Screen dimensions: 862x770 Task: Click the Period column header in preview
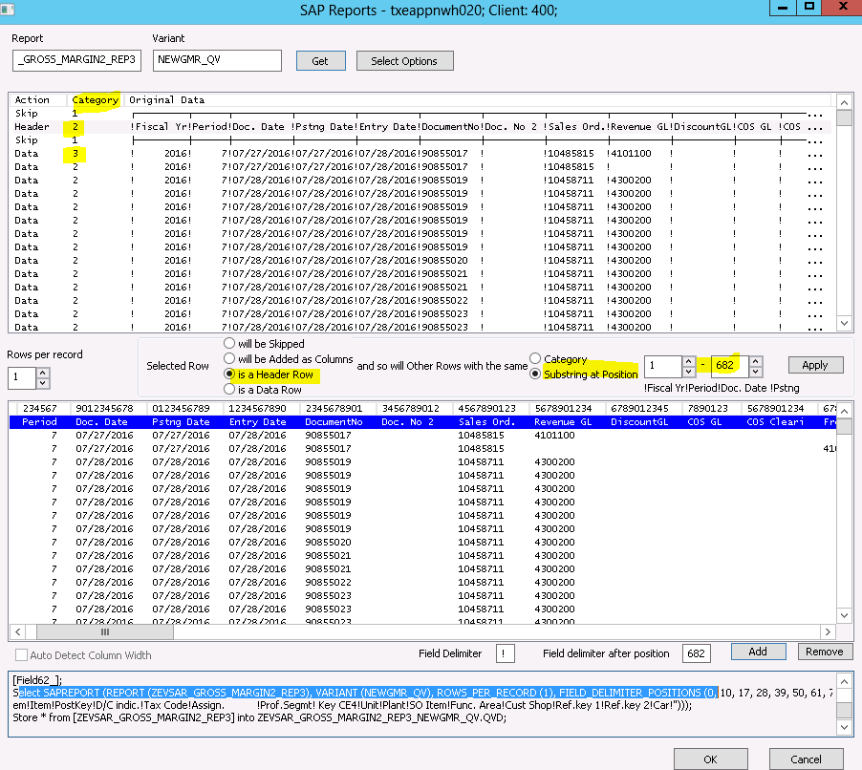39,422
